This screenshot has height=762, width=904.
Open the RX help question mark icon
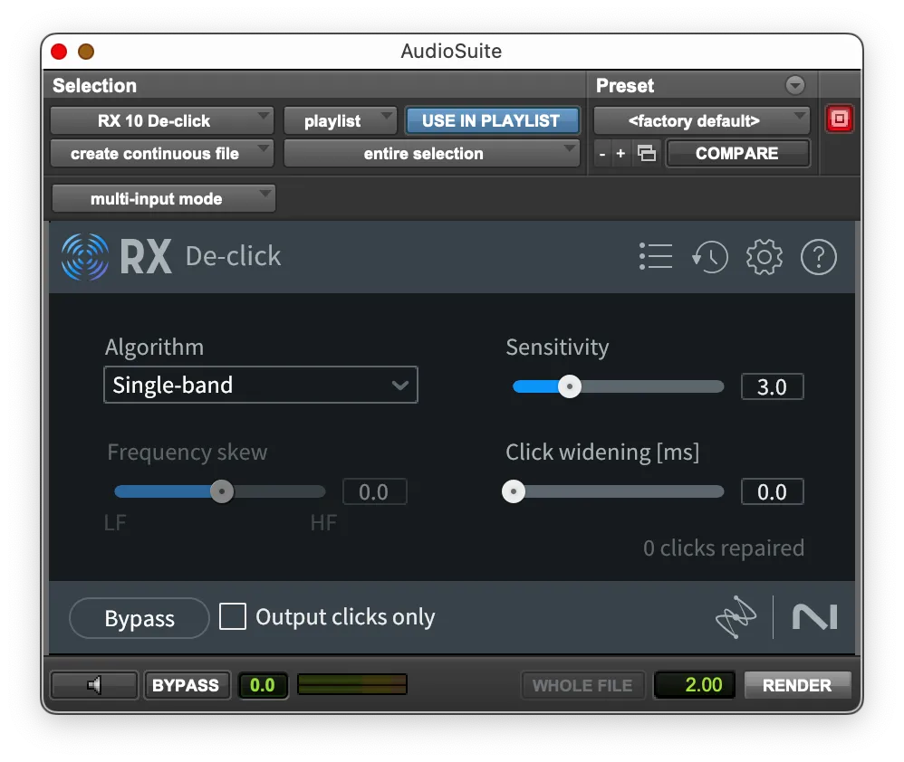click(818, 256)
